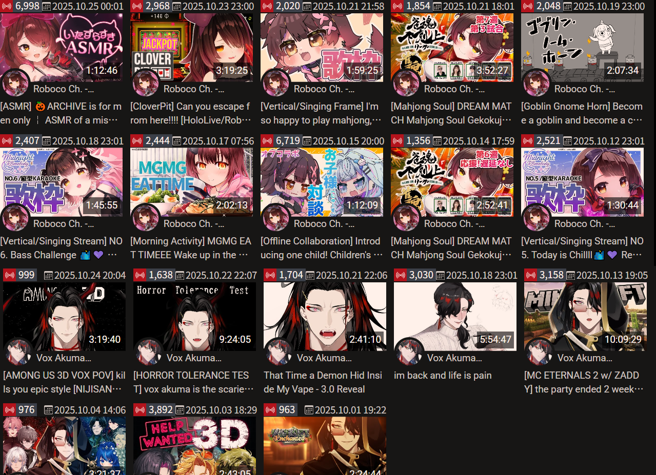
Task: Click Roboco avatar on MGMG EATTIME video
Action: click(x=146, y=218)
